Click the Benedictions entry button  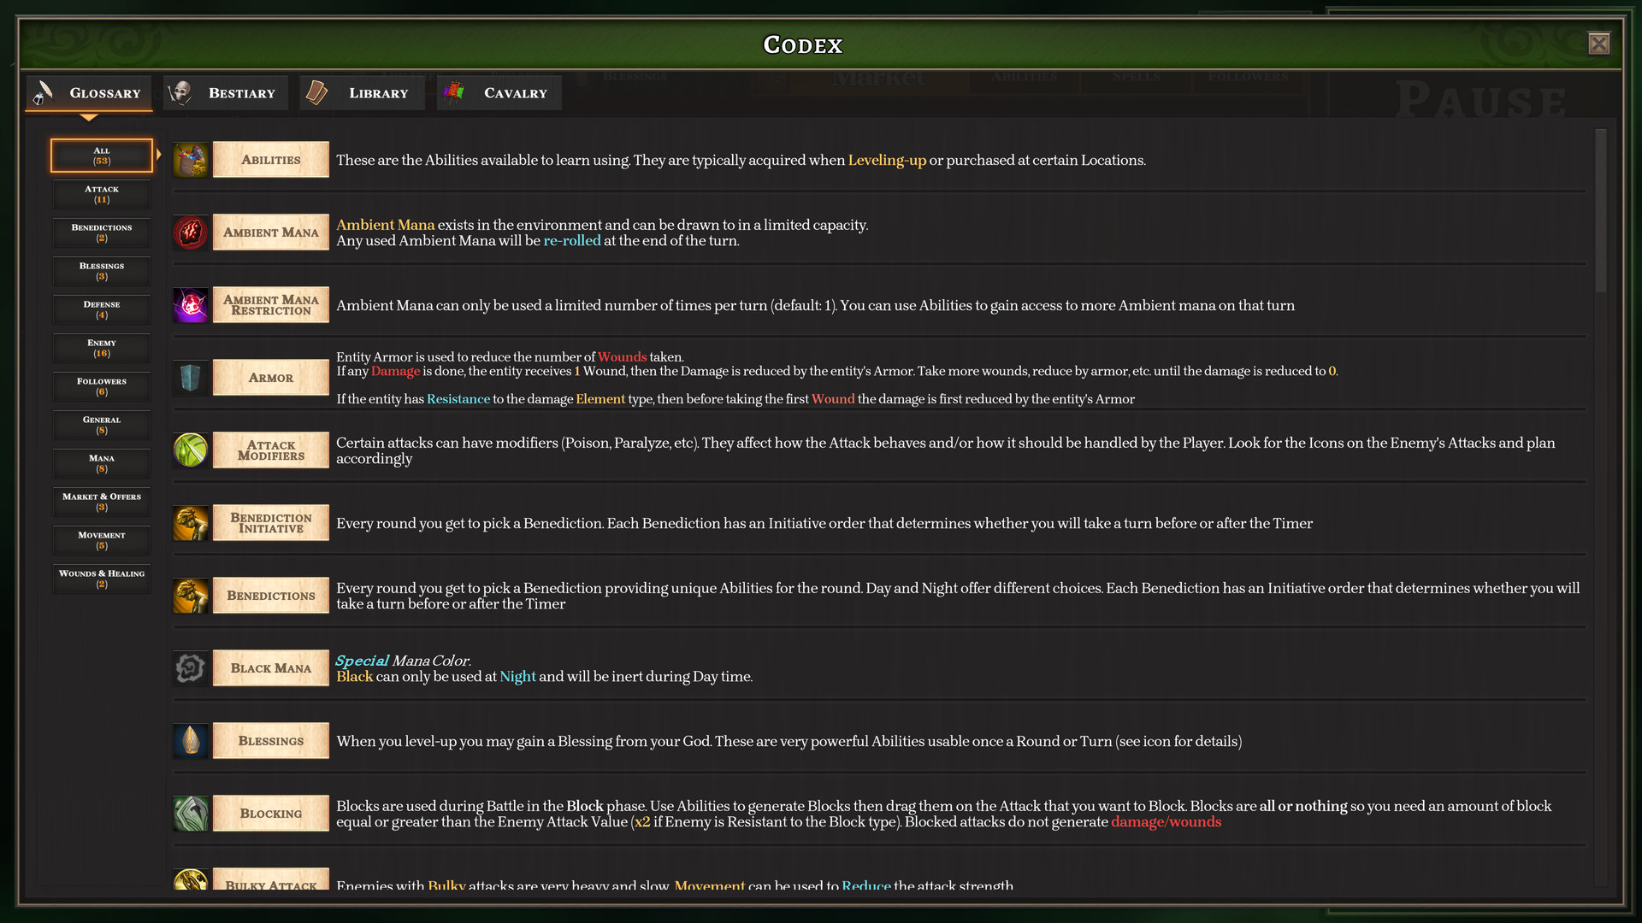point(270,596)
